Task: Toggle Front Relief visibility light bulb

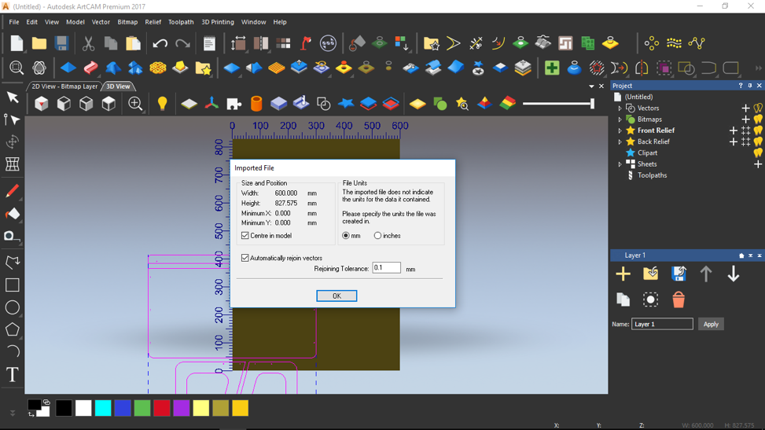Action: (x=758, y=130)
